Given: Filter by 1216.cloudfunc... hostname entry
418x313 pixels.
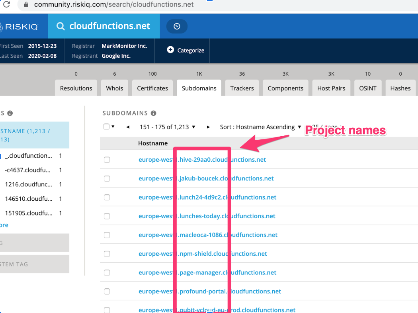Looking at the screenshot, I should 29,184.
